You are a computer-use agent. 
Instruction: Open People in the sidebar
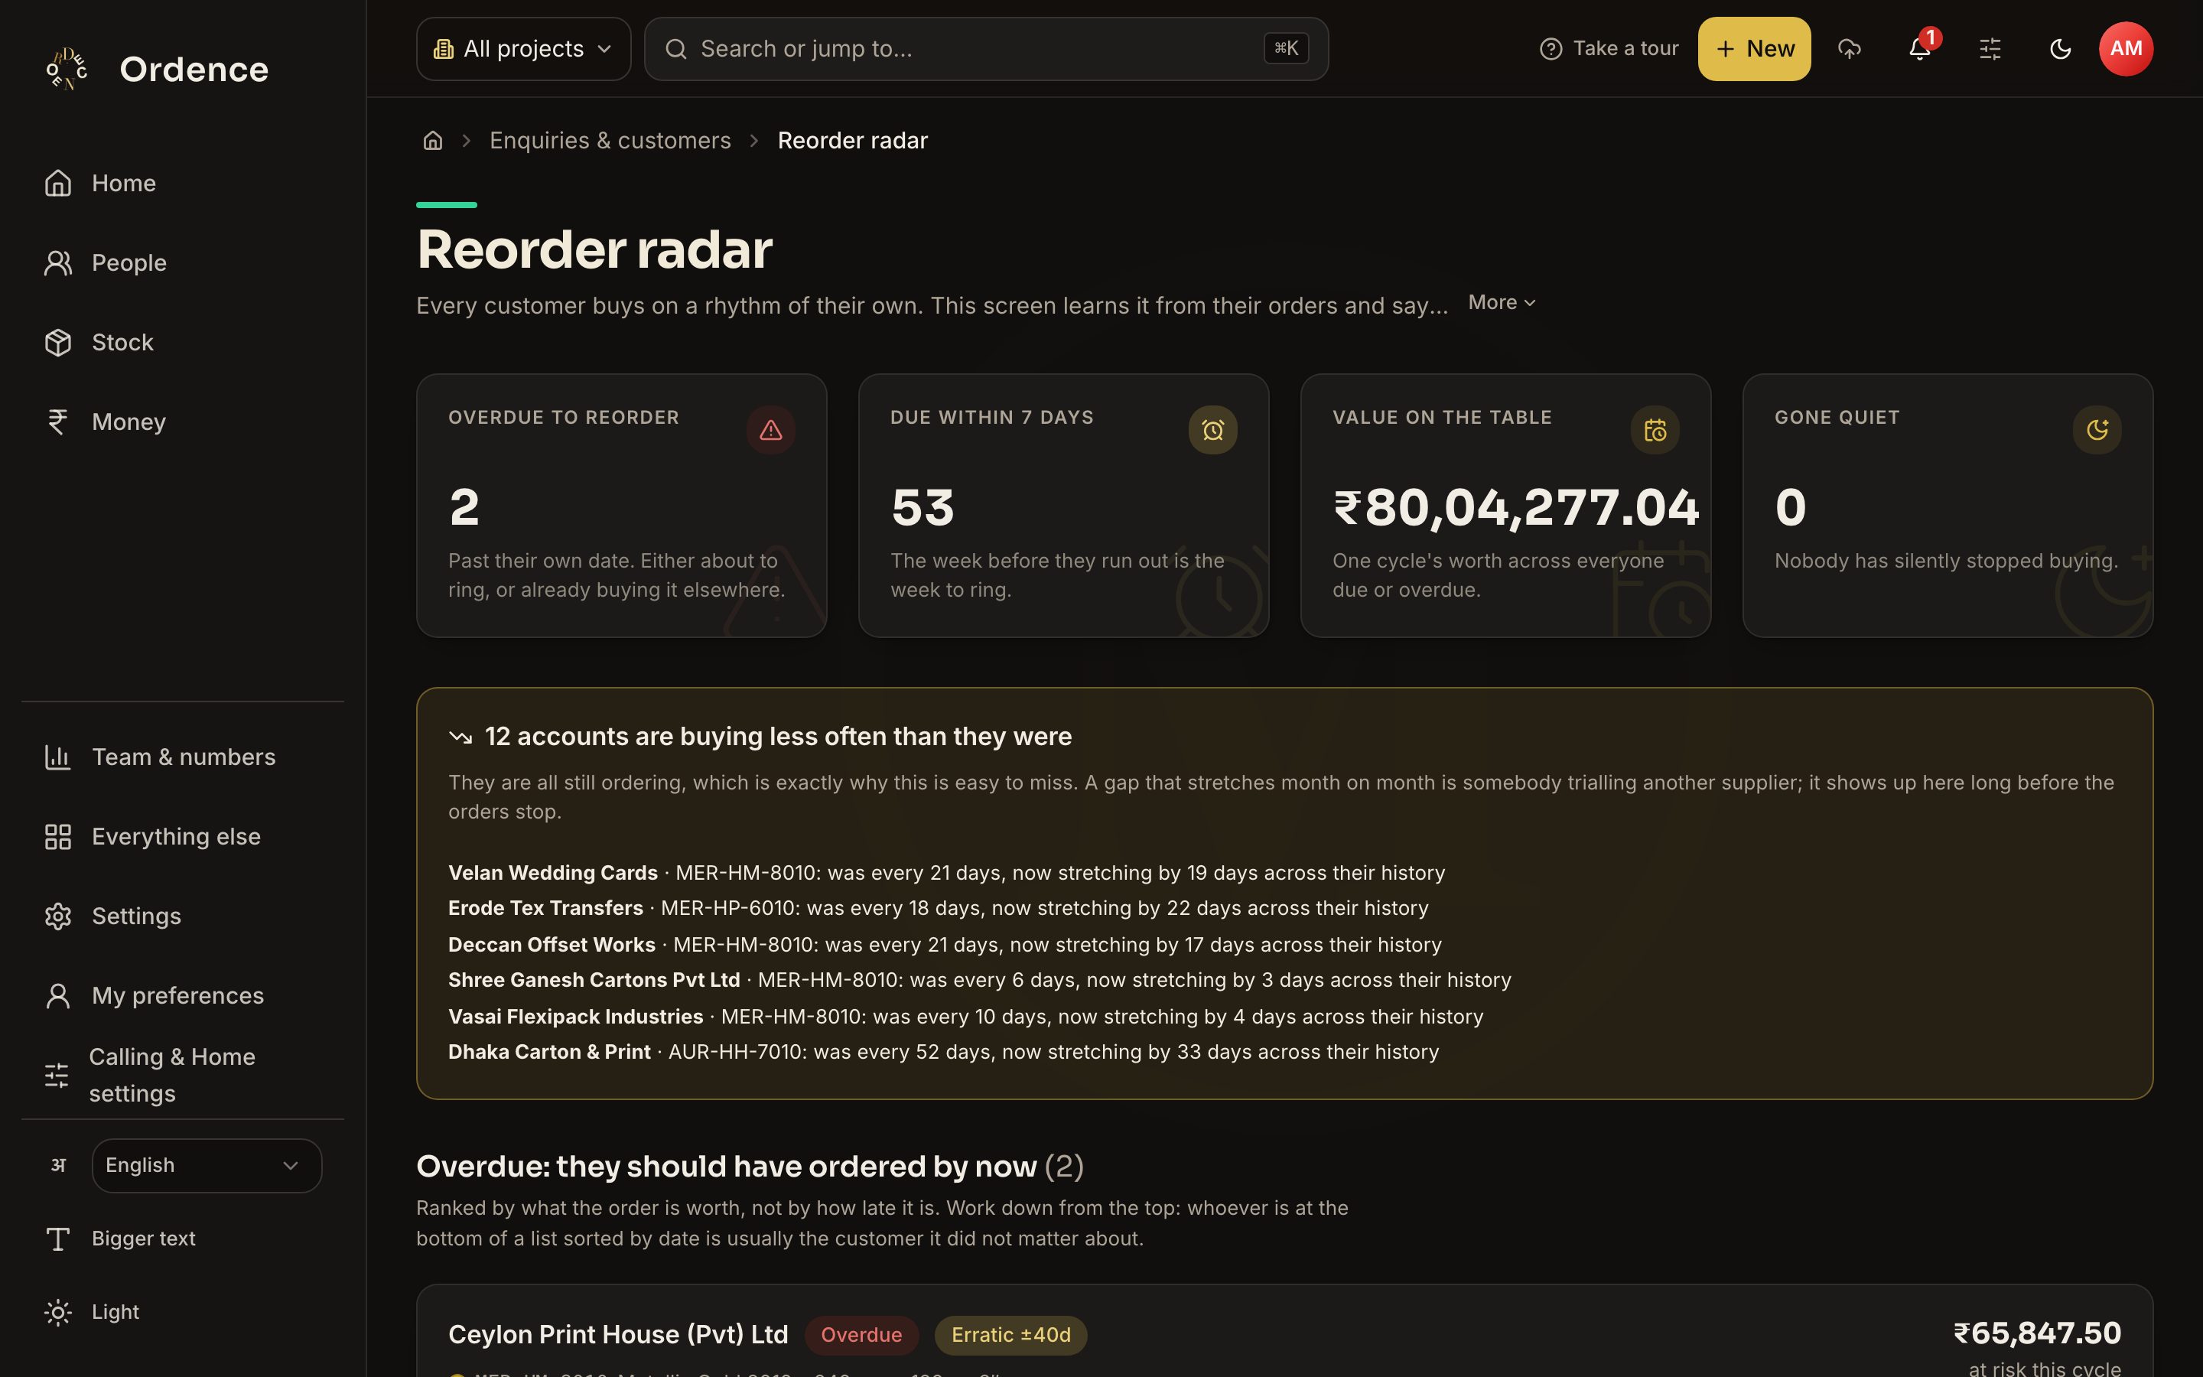point(182,263)
